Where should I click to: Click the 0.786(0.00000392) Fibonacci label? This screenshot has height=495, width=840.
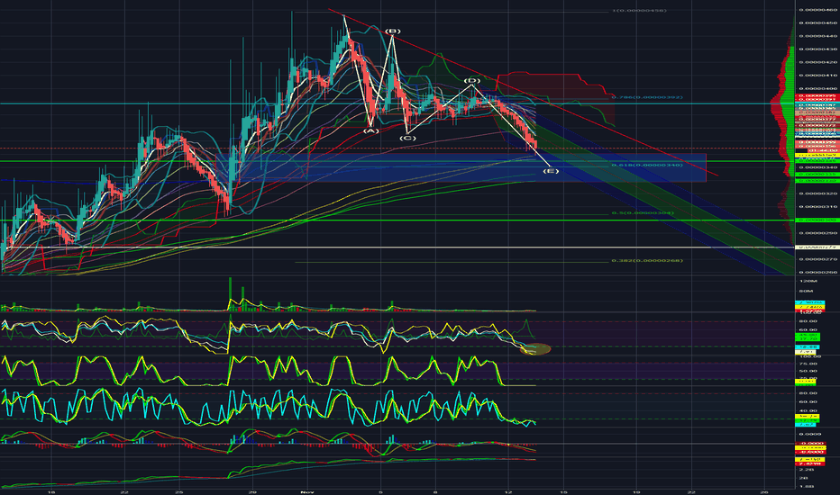[647, 97]
